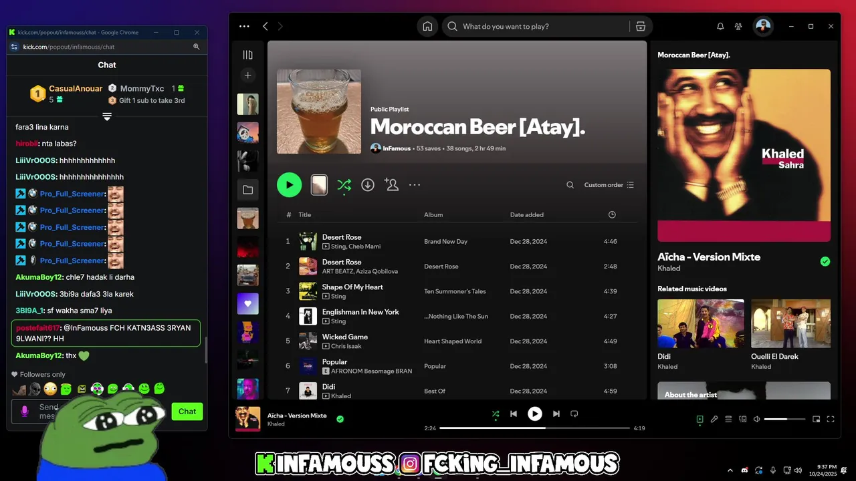This screenshot has height=481, width=856.
Task: Show hidden system tray icons chevron
Action: 729,470
